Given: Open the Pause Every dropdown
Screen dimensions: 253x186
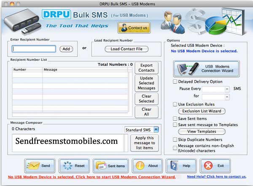Looking at the screenshot, I should pos(227,89).
